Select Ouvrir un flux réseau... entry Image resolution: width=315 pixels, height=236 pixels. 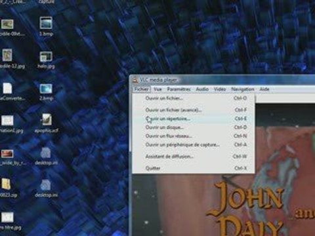(x=194, y=136)
